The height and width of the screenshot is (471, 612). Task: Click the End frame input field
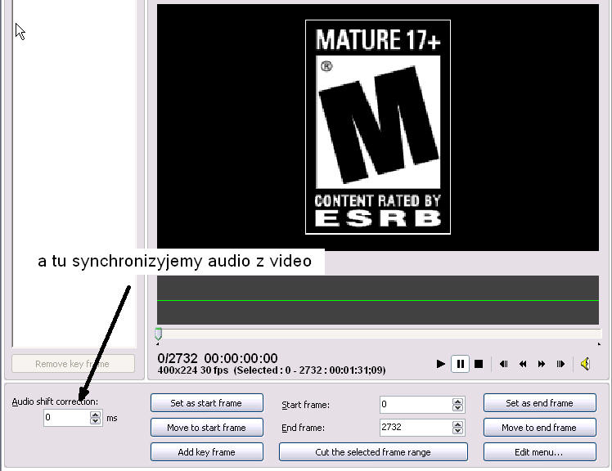coord(416,428)
